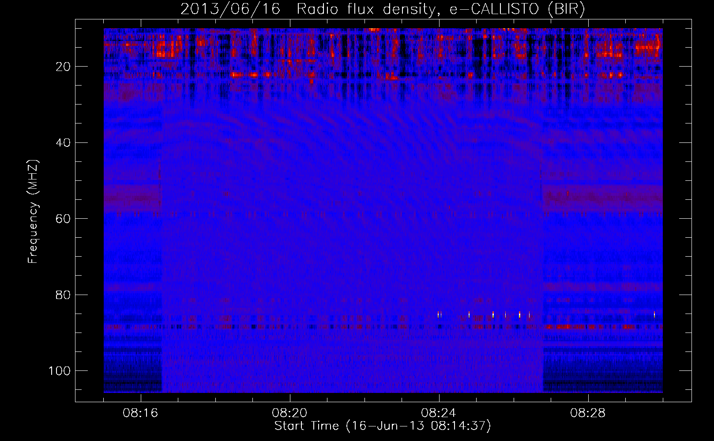
Task: Click the '60' frequency tick label
Action: pos(64,219)
